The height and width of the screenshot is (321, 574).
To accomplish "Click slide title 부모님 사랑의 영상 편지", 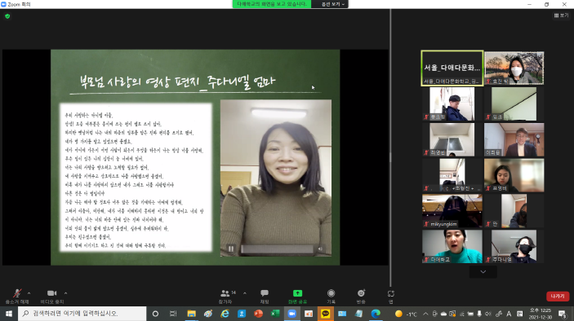I will 177,81.
